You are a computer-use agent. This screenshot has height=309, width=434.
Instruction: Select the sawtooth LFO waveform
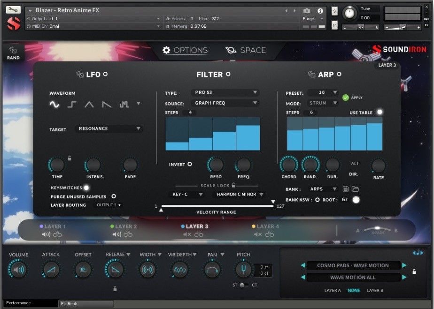pos(107,105)
